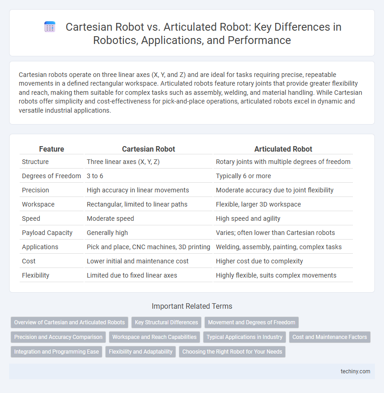Open 'Typical Applications in Industry' tag
The image size is (384, 393).
click(245, 337)
